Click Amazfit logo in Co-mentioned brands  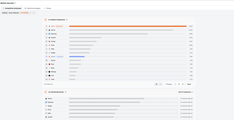(x=46, y=117)
